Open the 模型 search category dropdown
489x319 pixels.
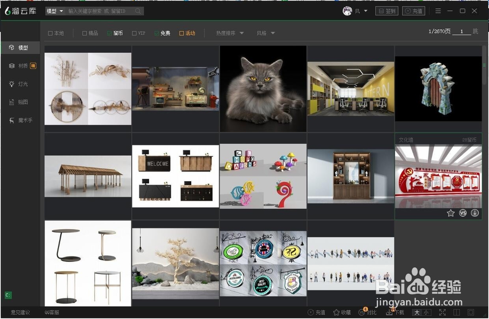coord(55,11)
